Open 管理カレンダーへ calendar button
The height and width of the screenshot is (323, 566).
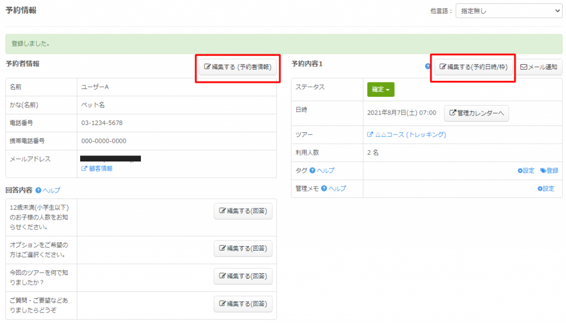(476, 113)
